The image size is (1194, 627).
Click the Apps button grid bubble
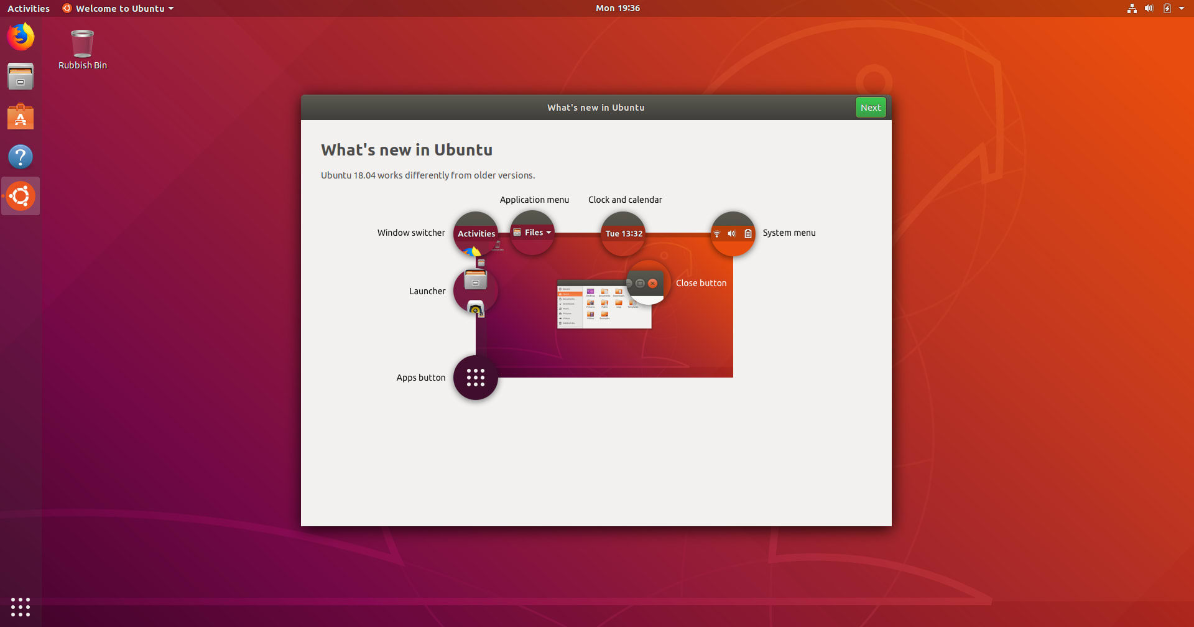click(476, 378)
